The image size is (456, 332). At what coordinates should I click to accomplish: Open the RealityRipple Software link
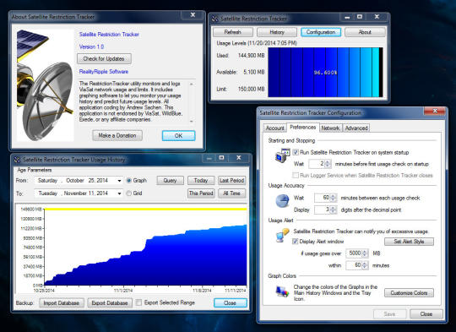pyautogui.click(x=104, y=72)
